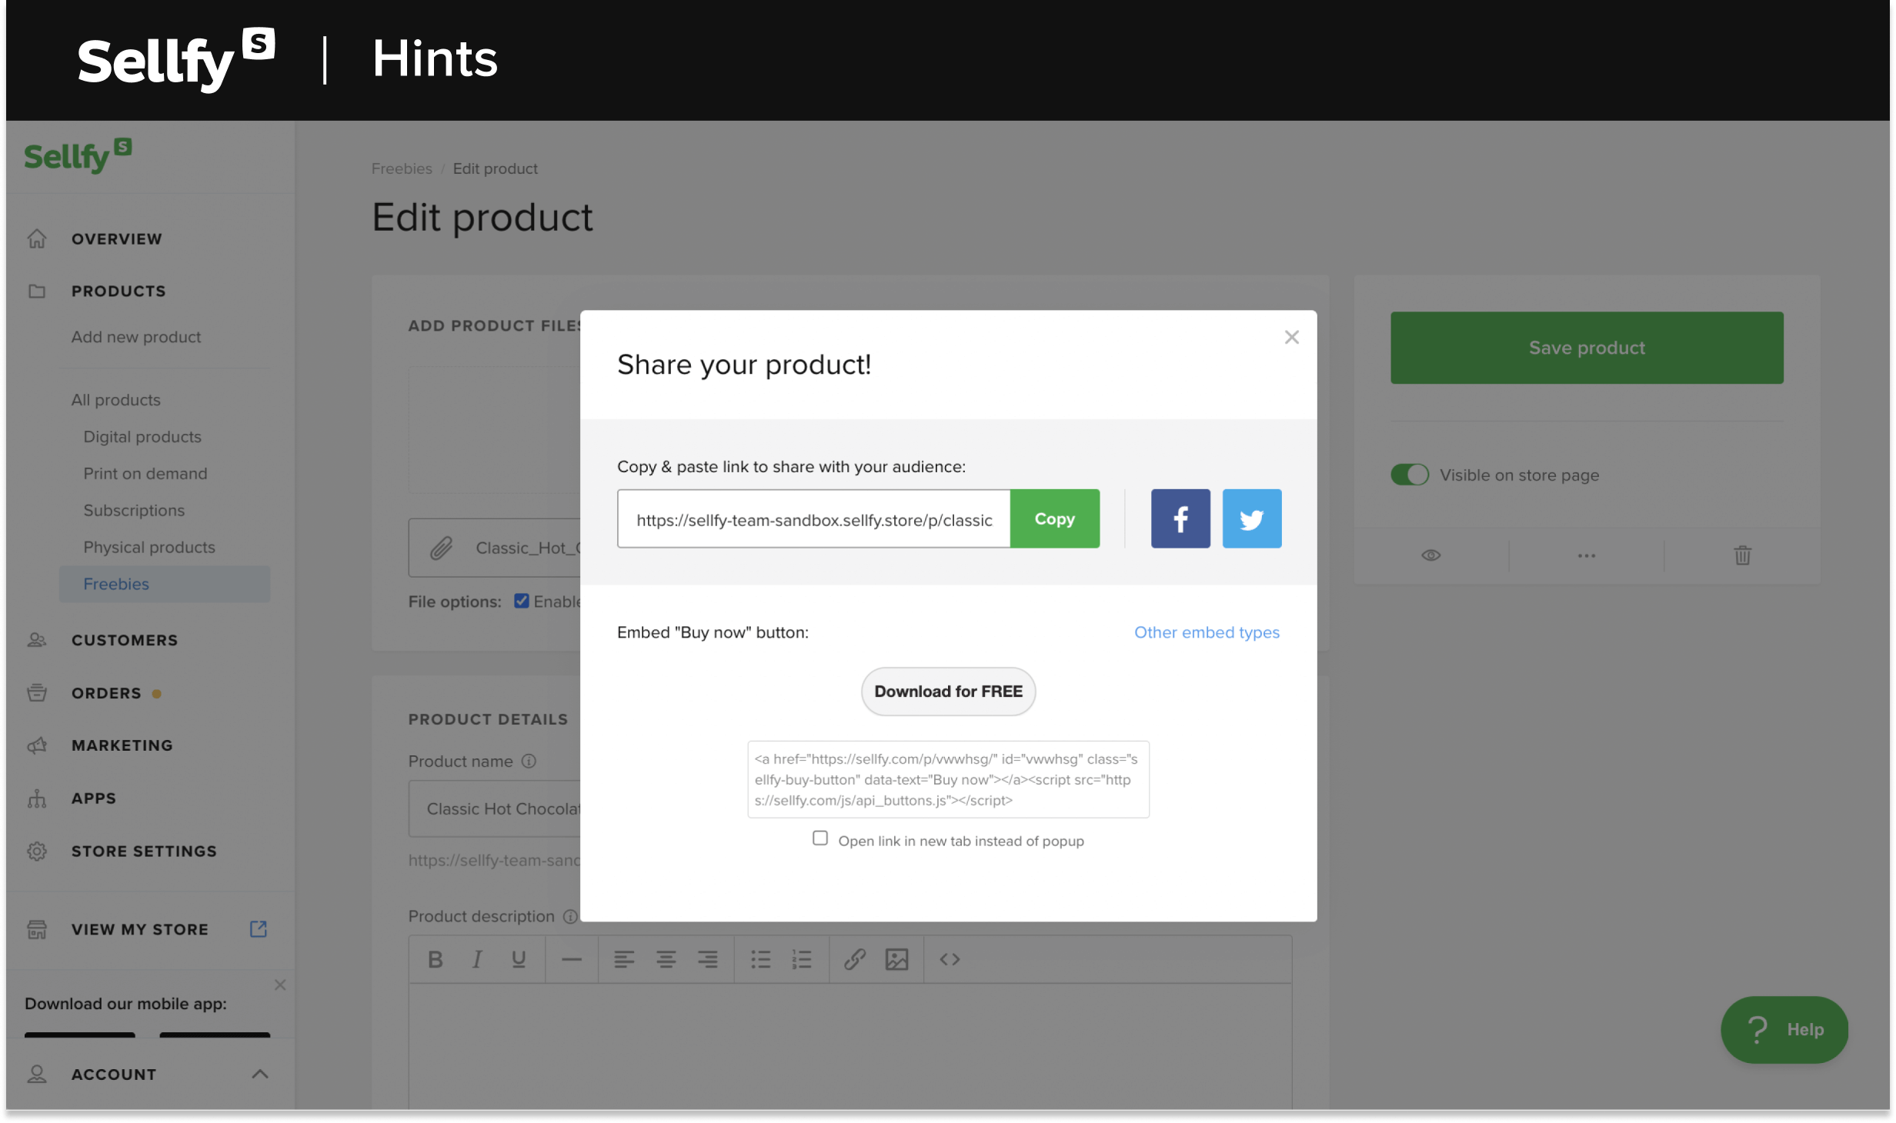This screenshot has width=1896, height=1123.
Task: Expand Products sidebar section
Action: point(119,290)
